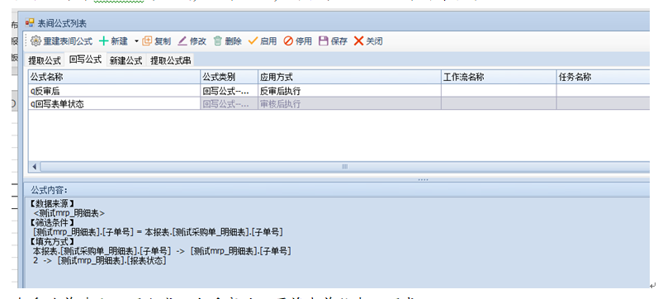Click the 新建 plus icon
658x299 pixels.
(x=103, y=41)
